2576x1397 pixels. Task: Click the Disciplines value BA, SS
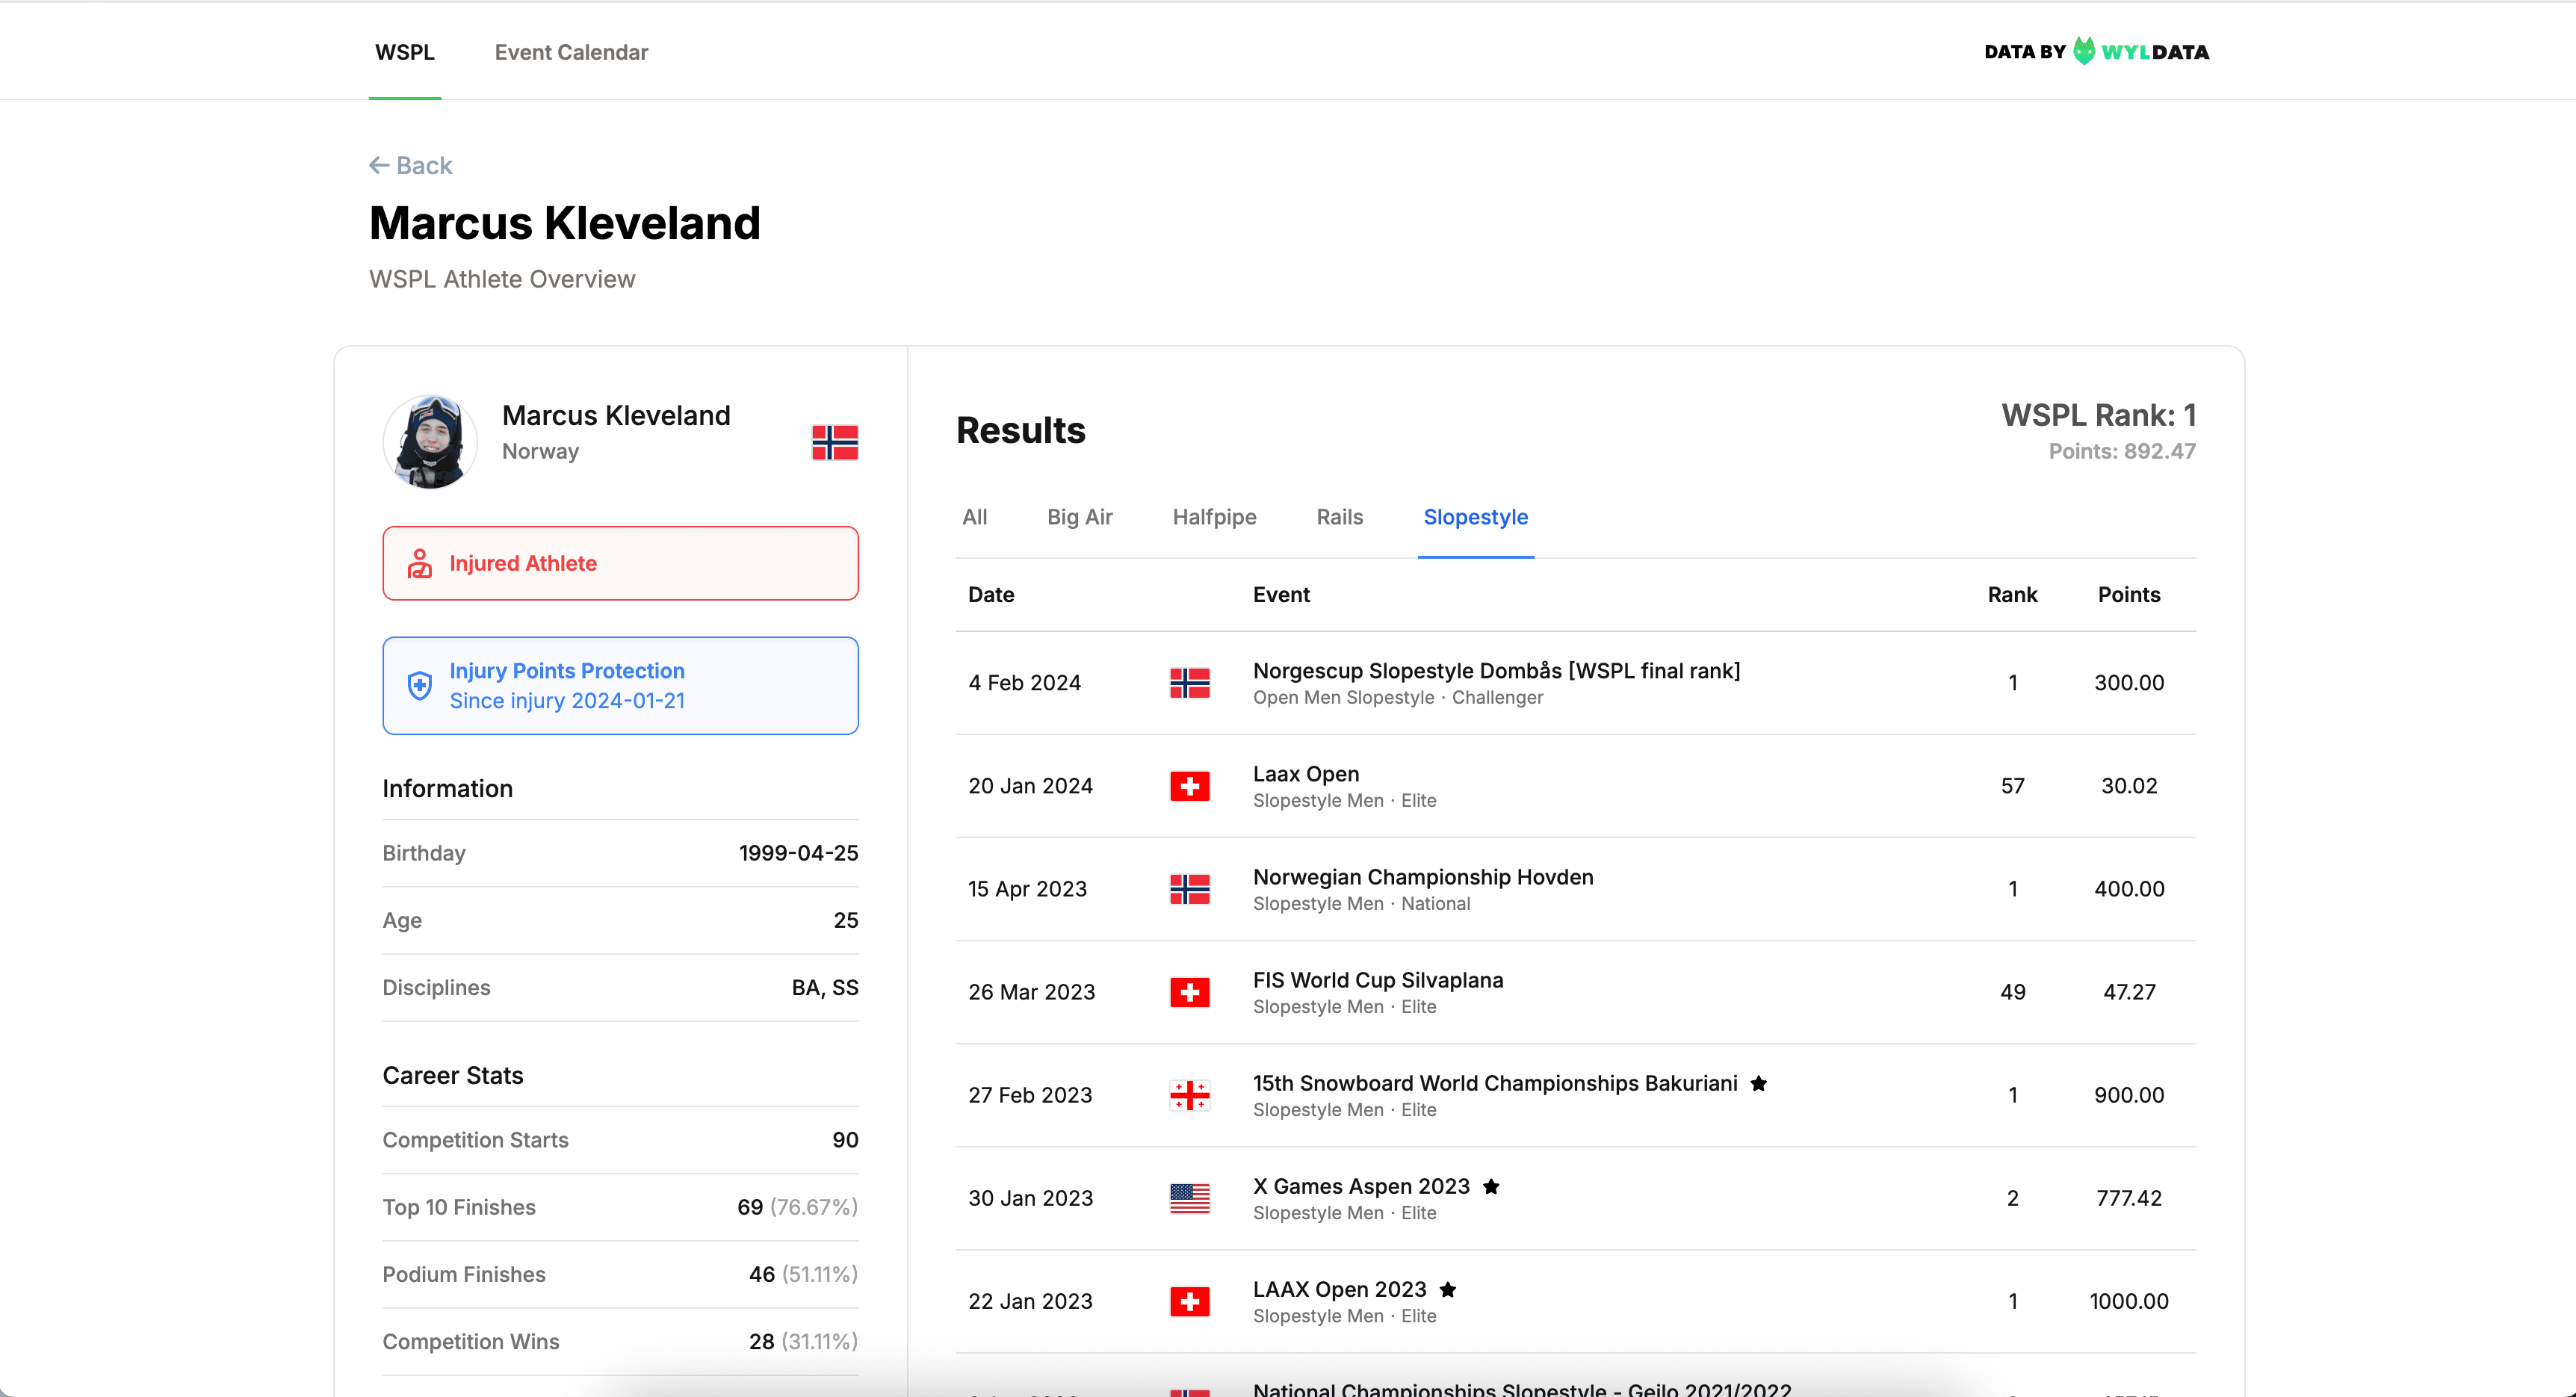tap(825, 987)
